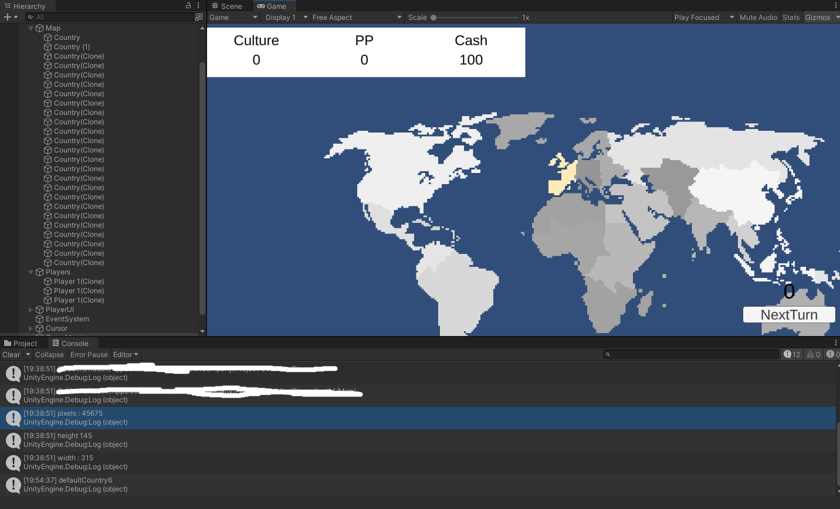Toggle Collapse in the Console
Viewport: 840px width, 509px height.
pyautogui.click(x=49, y=355)
